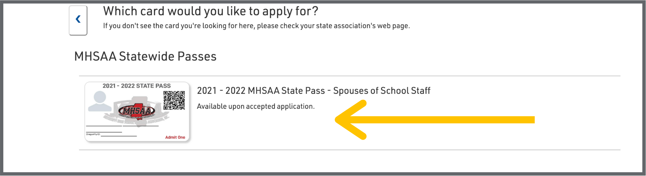This screenshot has height=176, width=646.
Task: Click the MHSAA logo on the card
Action: pyautogui.click(x=137, y=111)
